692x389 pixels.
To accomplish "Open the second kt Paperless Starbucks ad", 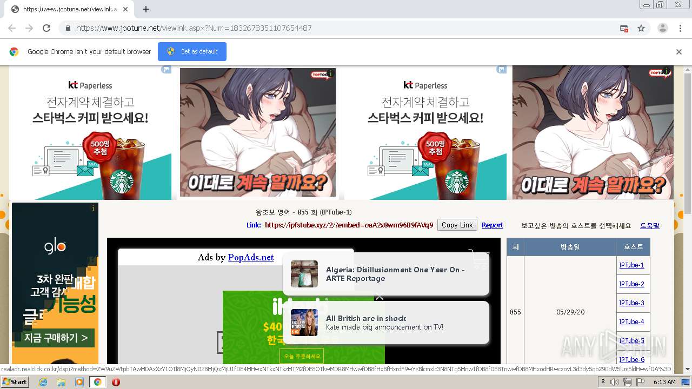I will click(x=425, y=133).
